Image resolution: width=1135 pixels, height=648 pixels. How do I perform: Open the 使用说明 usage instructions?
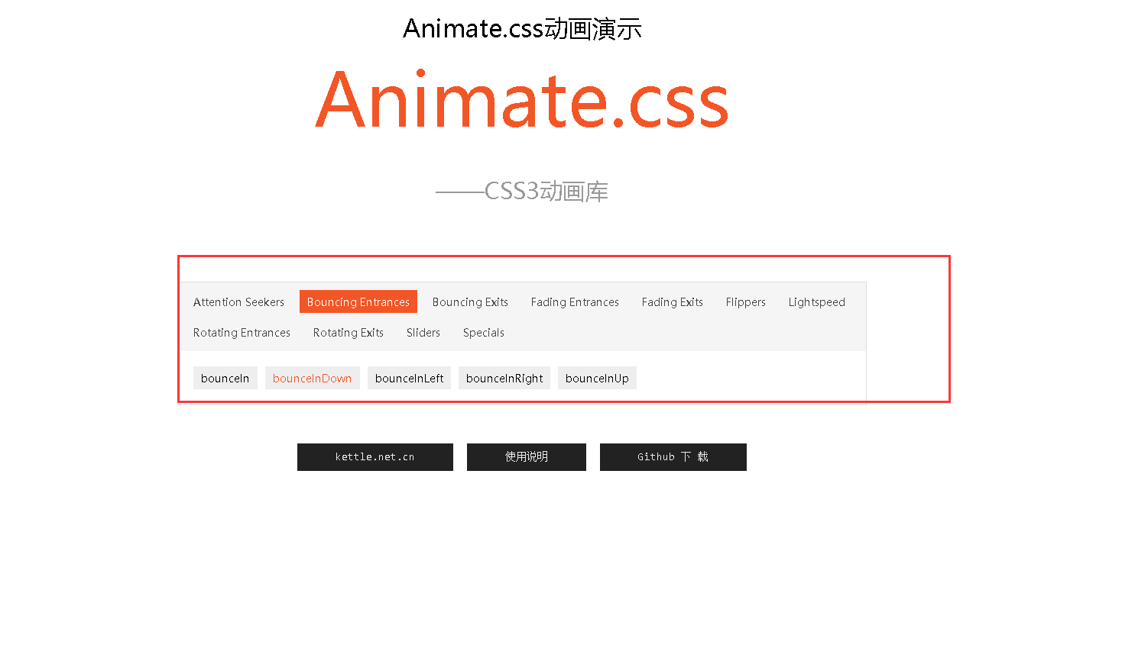pyautogui.click(x=527, y=457)
